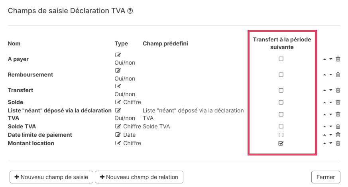This screenshot has height=187, width=348.
Task: Uncheck transfer checkbox for Montant location
Action: tap(281, 143)
